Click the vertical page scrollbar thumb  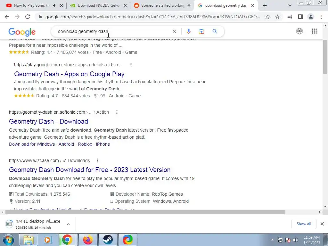tap(325, 56)
